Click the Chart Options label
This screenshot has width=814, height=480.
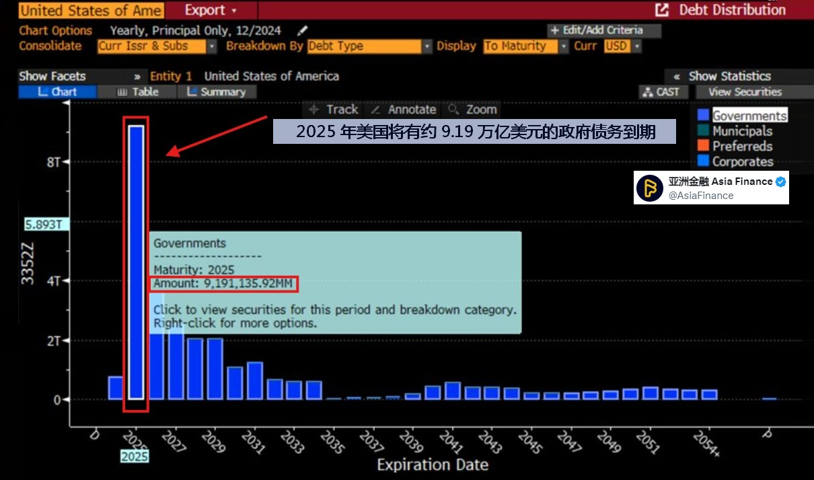pyautogui.click(x=55, y=30)
